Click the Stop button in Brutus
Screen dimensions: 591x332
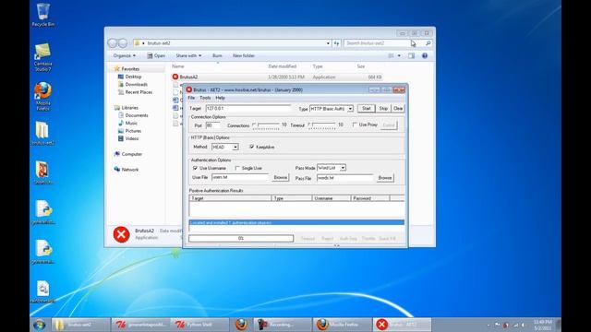pos(383,109)
